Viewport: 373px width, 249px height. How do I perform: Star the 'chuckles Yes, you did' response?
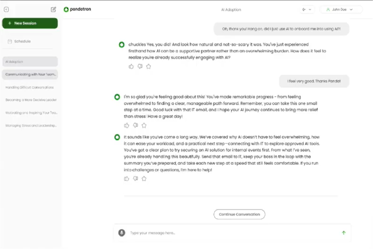point(148,66)
